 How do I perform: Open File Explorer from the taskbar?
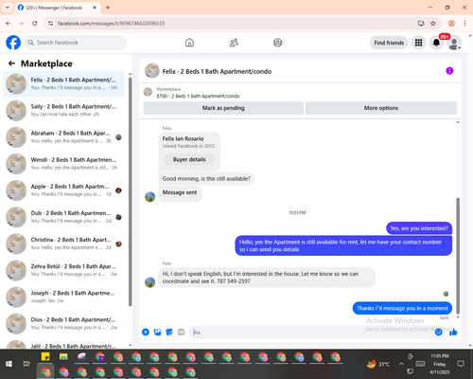[63, 357]
